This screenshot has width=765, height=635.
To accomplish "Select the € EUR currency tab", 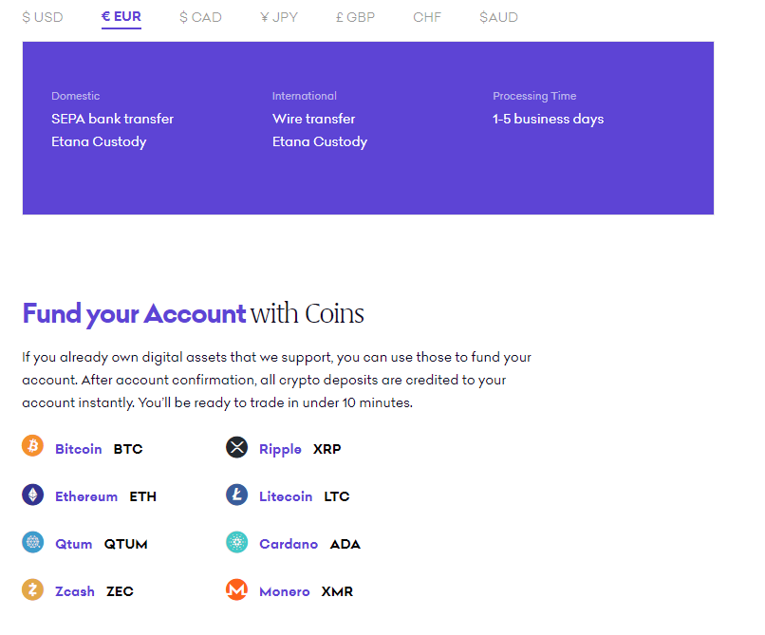I will pos(121,17).
